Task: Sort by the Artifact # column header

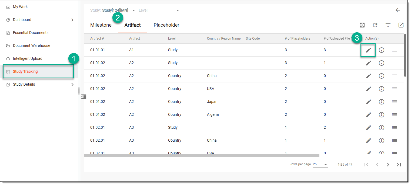Action: coord(97,39)
